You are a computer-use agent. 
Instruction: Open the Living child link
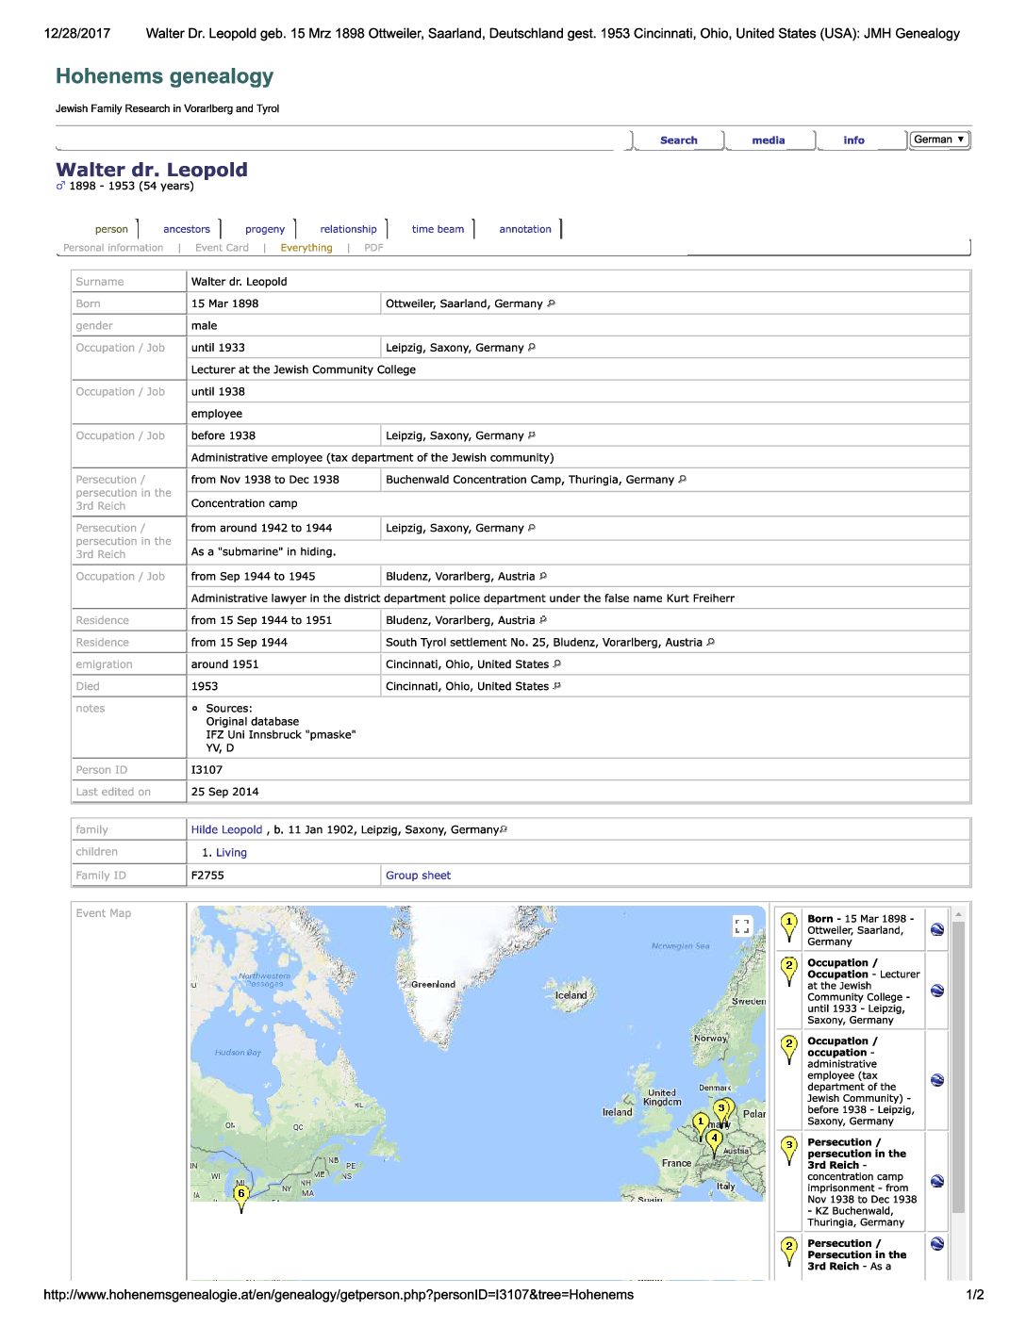(231, 852)
